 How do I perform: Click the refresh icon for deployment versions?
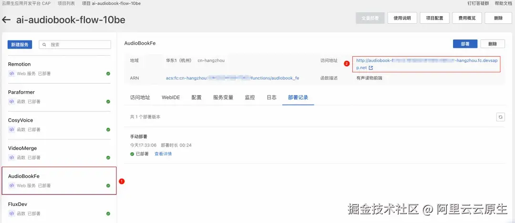pos(500,117)
